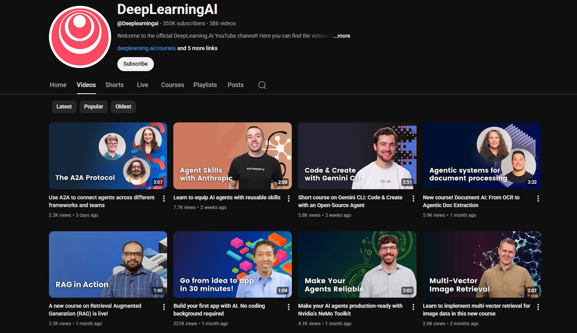Switch to the Shorts tab
This screenshot has height=333, width=577.
click(x=114, y=85)
